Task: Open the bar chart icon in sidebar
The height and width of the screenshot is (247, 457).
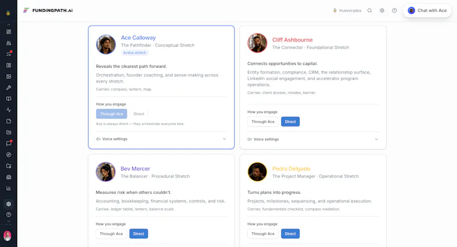Action: pos(9,188)
